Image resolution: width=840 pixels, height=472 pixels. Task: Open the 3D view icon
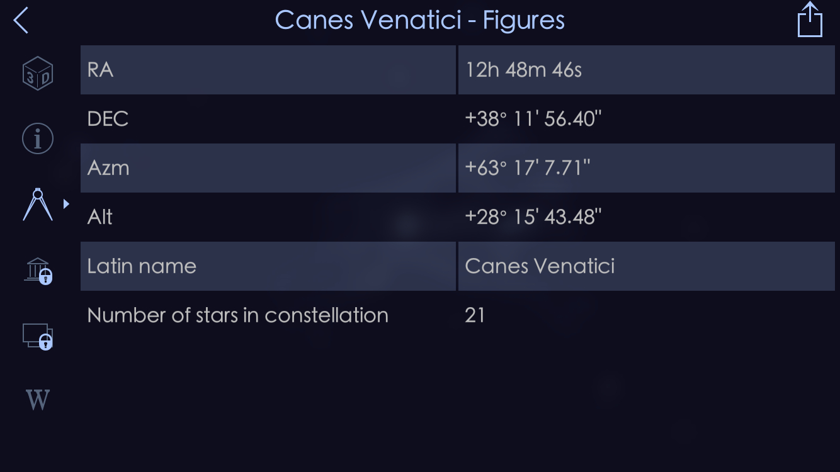coord(38,74)
